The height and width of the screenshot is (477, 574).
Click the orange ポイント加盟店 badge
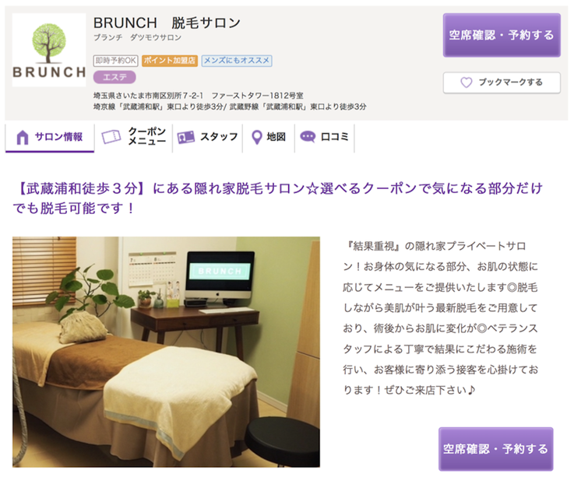click(170, 61)
